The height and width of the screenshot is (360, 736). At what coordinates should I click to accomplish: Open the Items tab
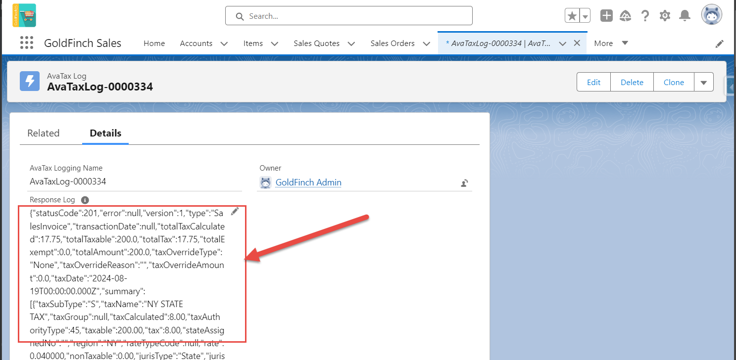(x=253, y=44)
